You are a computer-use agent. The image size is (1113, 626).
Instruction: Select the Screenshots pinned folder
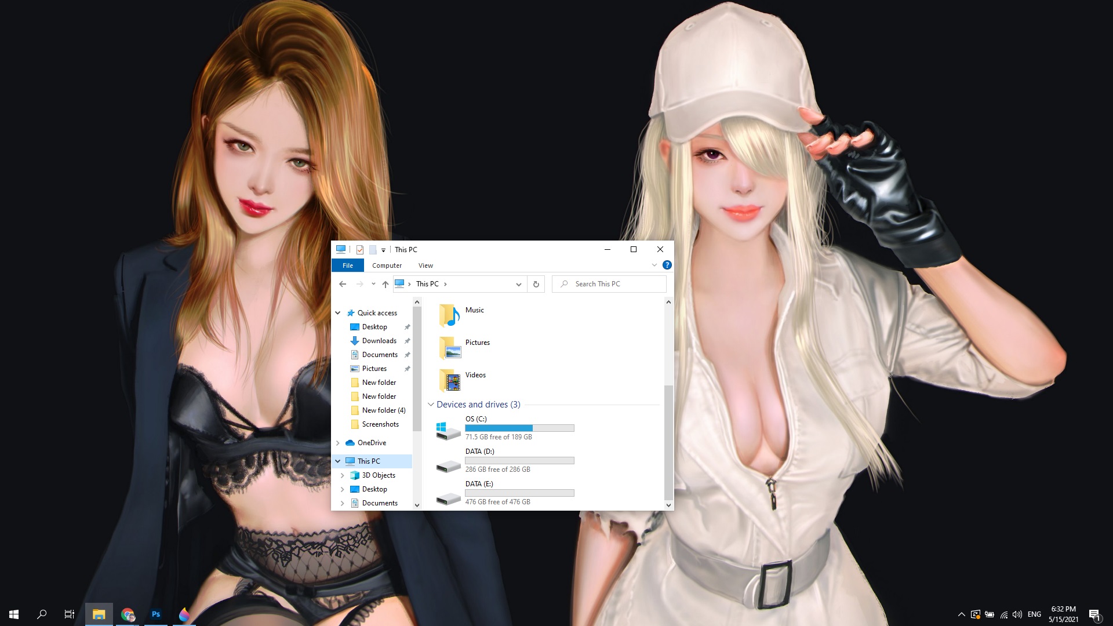coord(380,424)
